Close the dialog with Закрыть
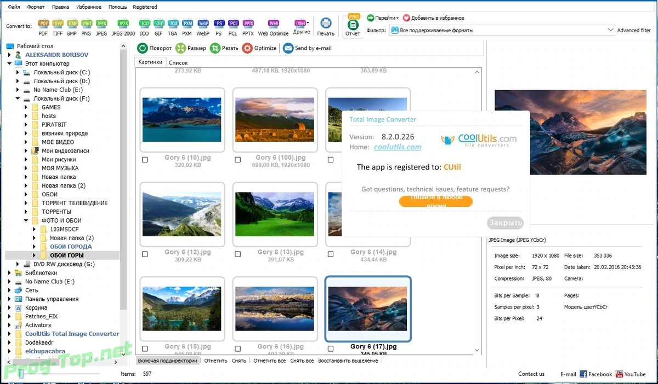658x384 pixels. (505, 223)
